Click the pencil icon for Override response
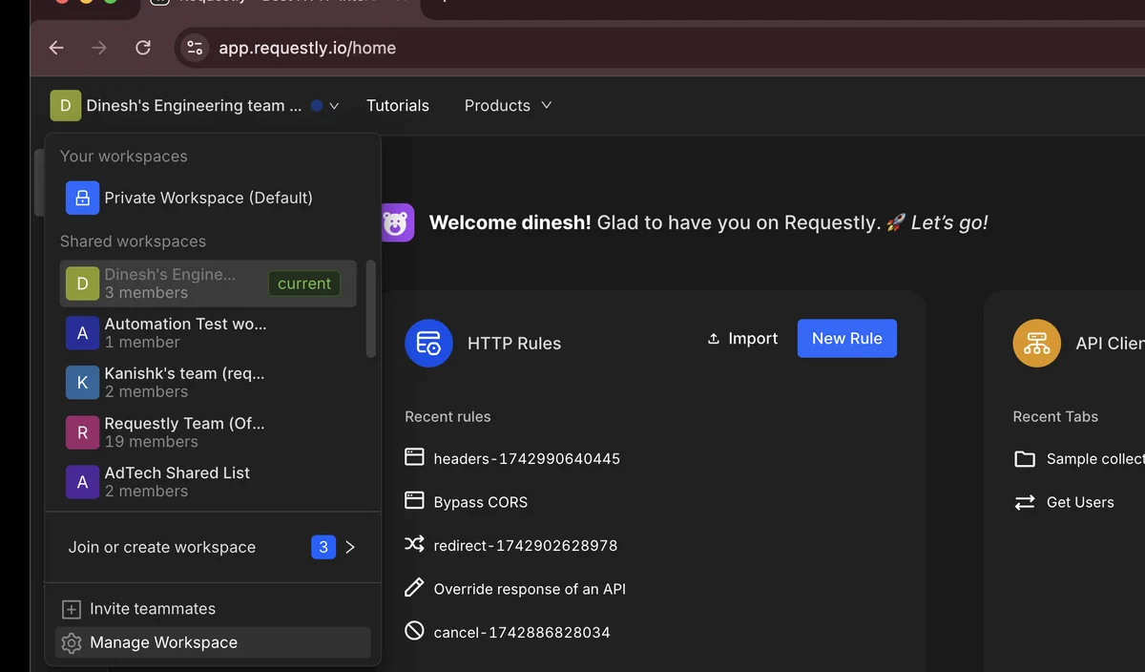 414,587
